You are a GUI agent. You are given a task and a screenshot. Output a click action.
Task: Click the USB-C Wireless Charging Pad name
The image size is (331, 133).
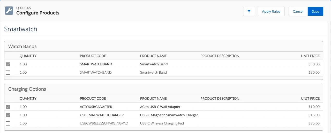[x=162, y=123]
